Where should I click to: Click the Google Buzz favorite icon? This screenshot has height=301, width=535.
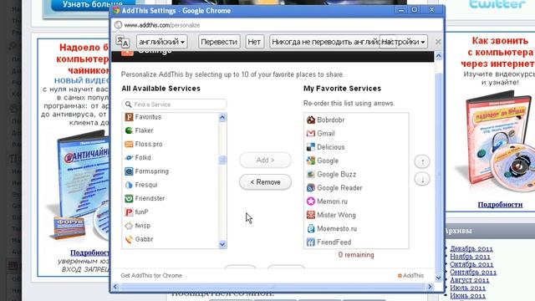310,174
